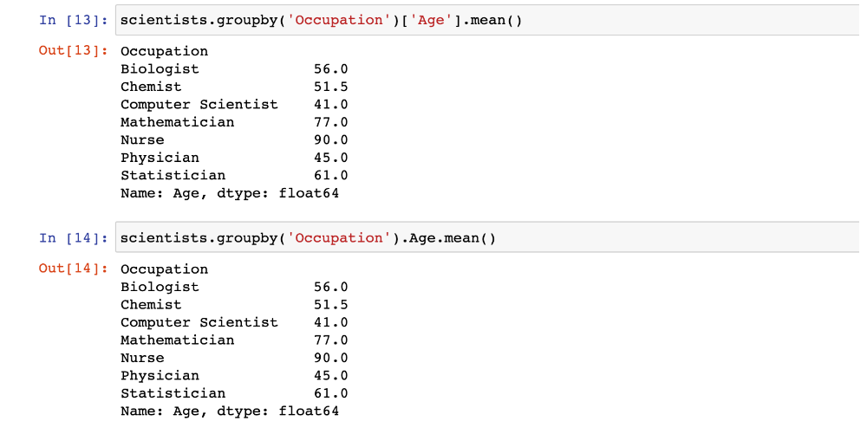Click value 45.0 in Out[14]

click(330, 375)
